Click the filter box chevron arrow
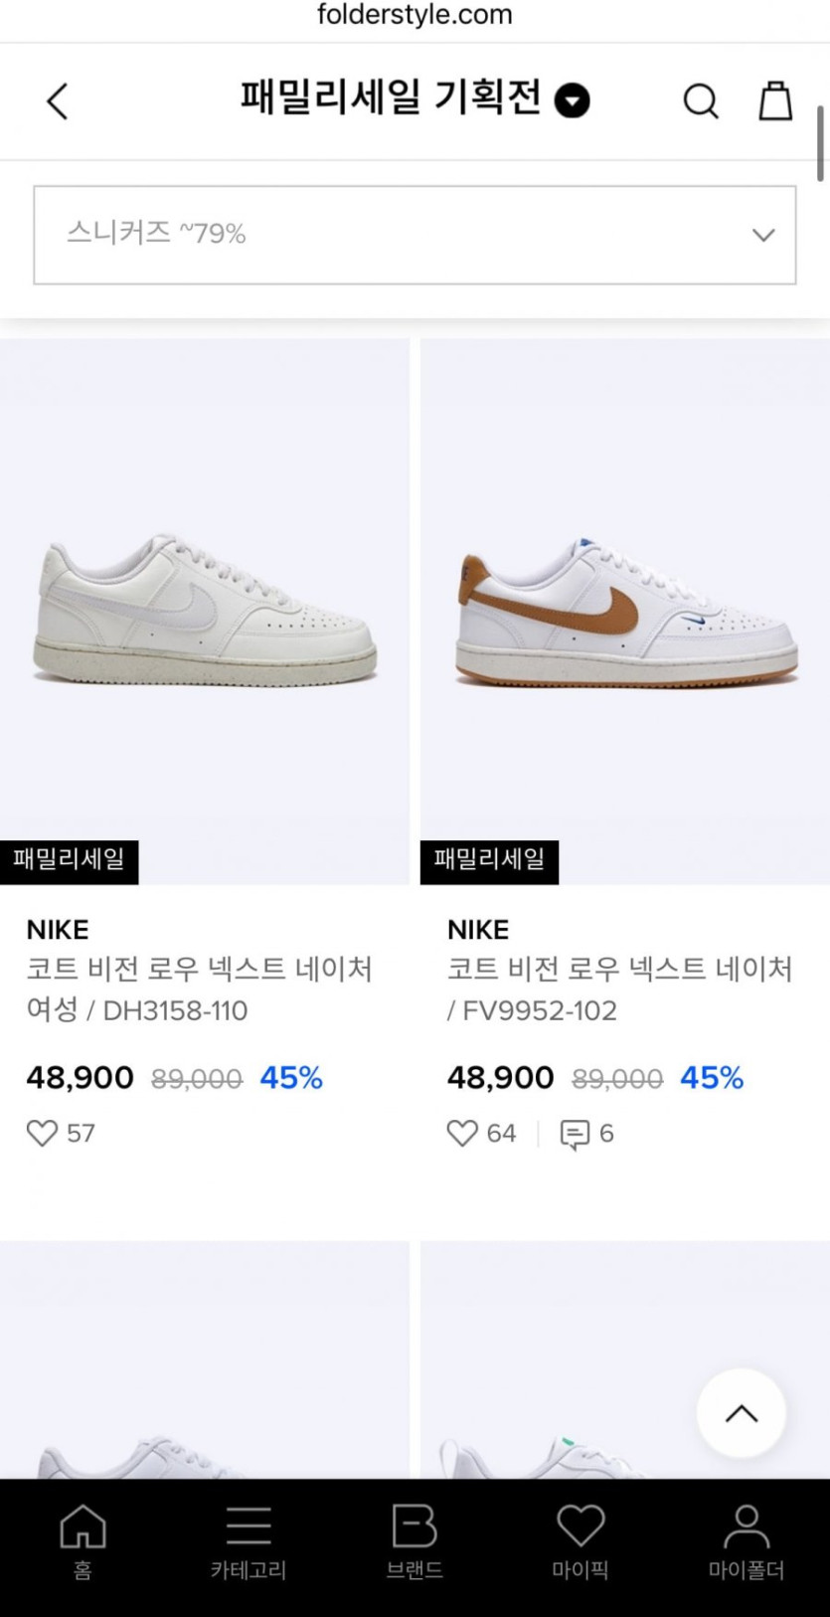This screenshot has height=1617, width=830. [763, 235]
